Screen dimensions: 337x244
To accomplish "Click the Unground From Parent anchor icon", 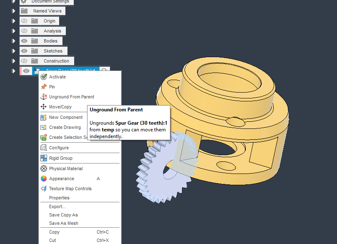I will tap(44, 97).
